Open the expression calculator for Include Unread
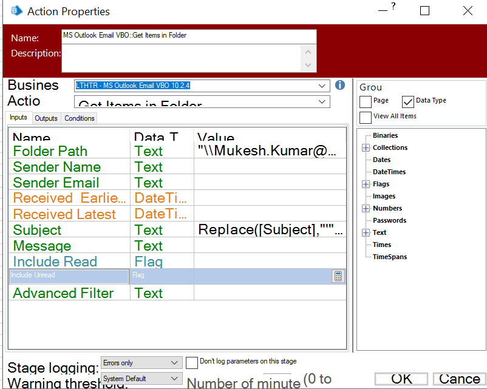 click(x=338, y=276)
